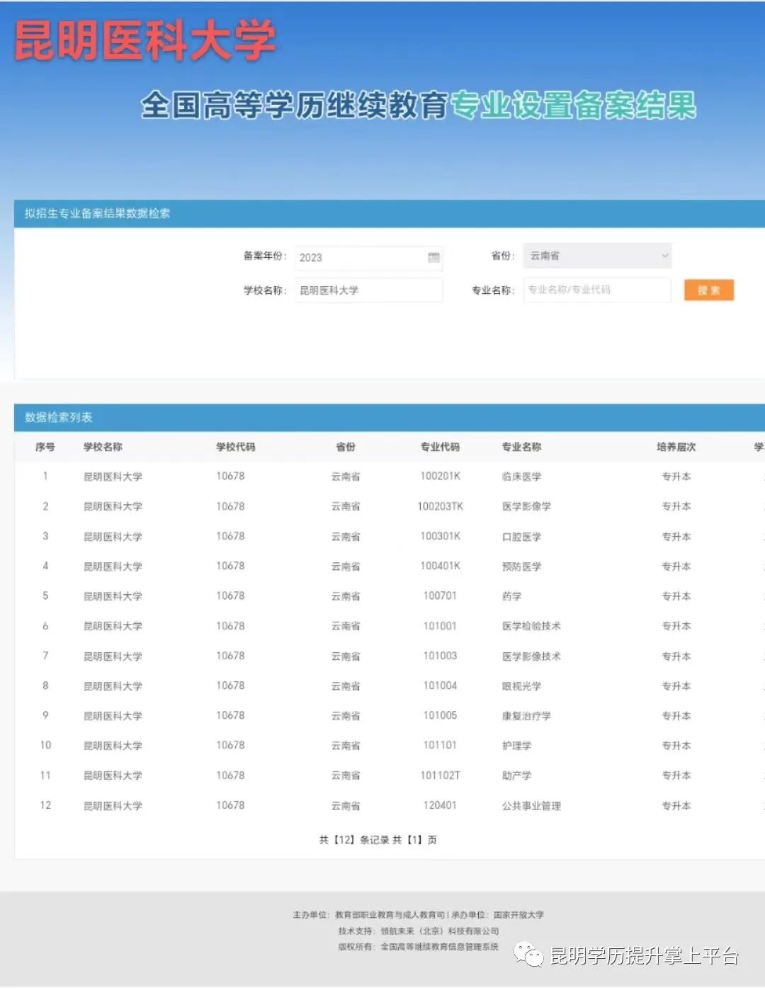Click the 专业名称/专业代码 search input
The image size is (765, 990).
tap(597, 290)
